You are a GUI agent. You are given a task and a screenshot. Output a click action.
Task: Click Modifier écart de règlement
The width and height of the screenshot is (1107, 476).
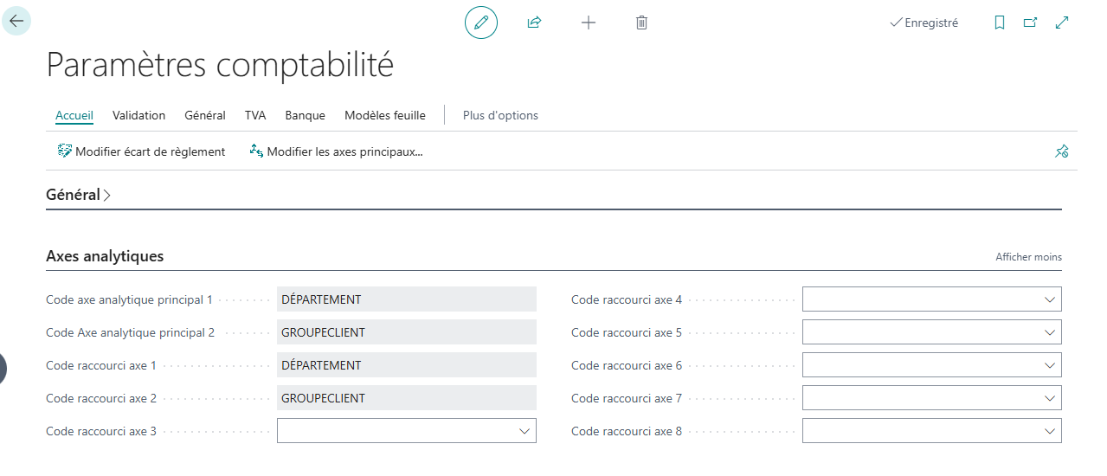point(141,151)
